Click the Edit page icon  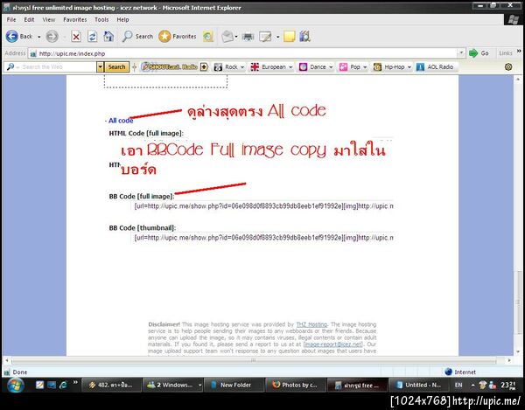[x=265, y=37]
